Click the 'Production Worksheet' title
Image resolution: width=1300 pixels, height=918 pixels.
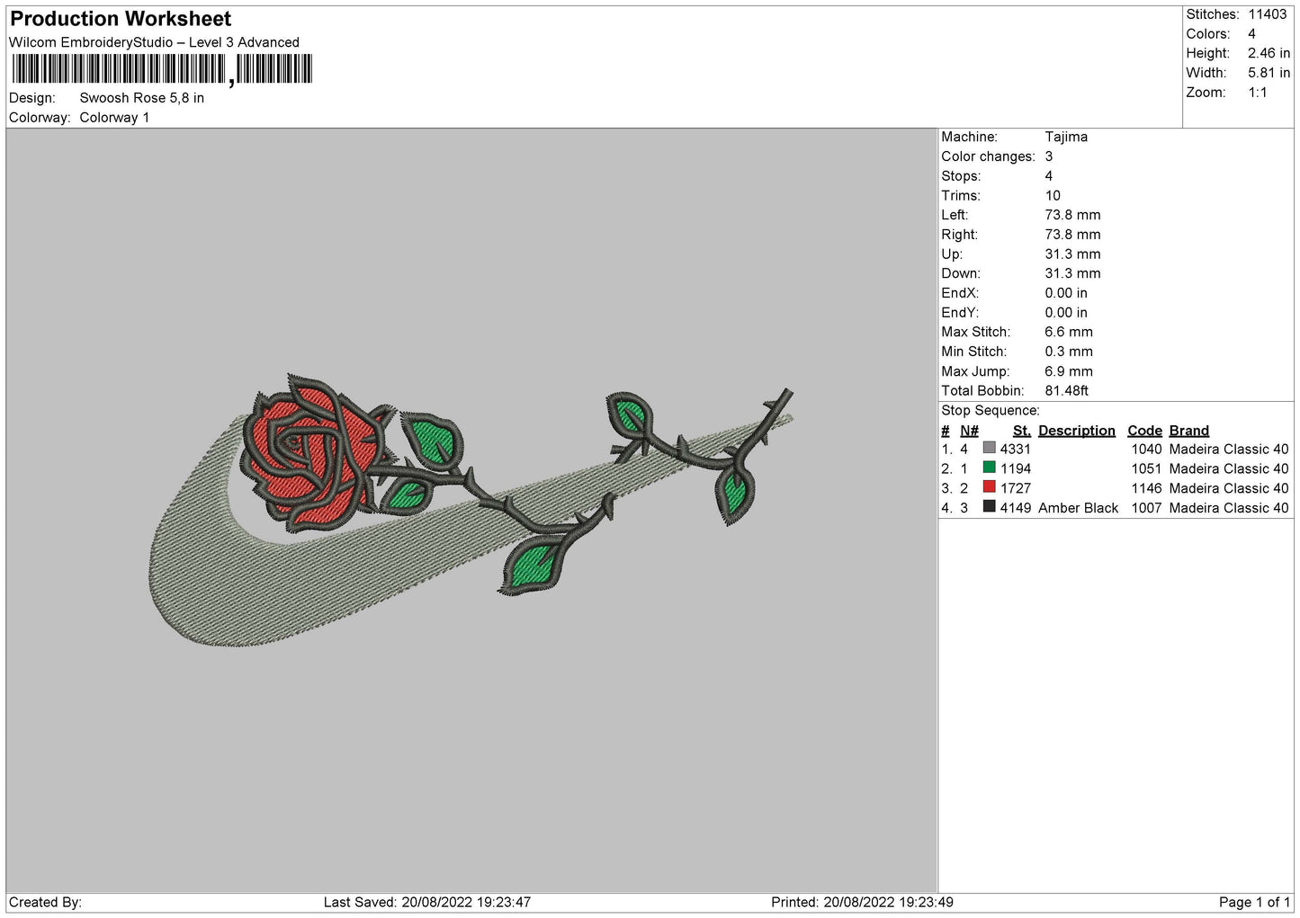121,19
